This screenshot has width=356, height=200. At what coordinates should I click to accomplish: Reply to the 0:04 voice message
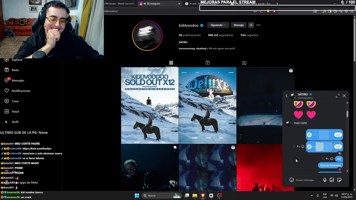[298, 146]
